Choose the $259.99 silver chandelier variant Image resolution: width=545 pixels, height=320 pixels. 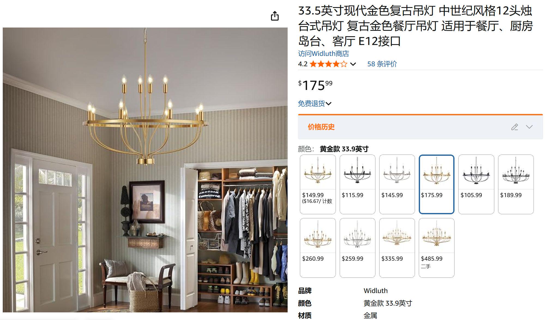tap(357, 248)
